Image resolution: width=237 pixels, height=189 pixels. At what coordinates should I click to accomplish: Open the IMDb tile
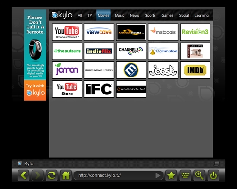195,70
